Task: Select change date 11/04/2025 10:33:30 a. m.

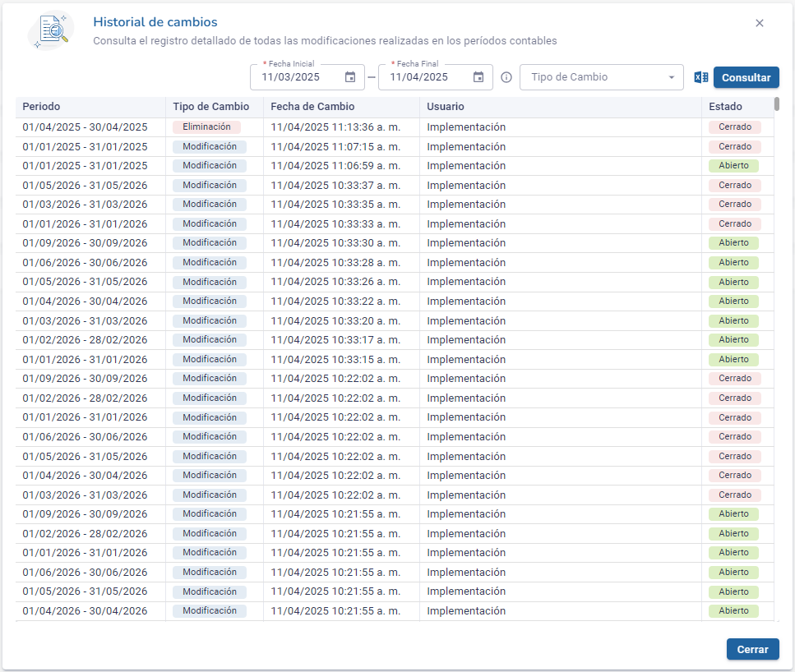Action: tap(335, 243)
